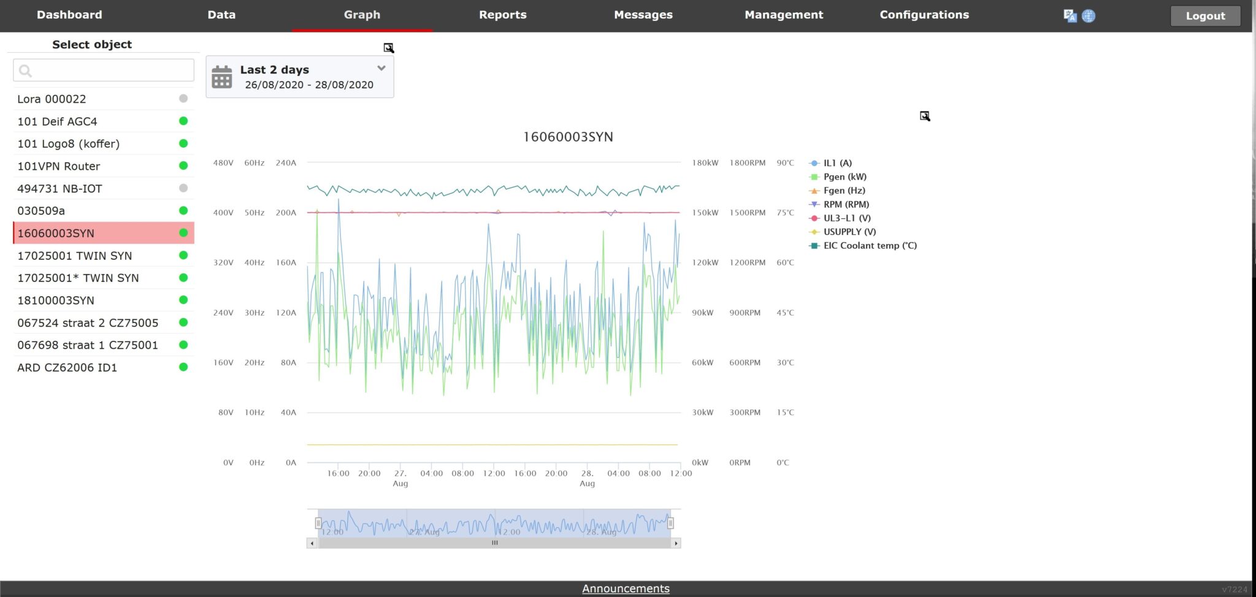
Task: Hide the IL1 (A) series via its legend entry
Action: coord(837,163)
